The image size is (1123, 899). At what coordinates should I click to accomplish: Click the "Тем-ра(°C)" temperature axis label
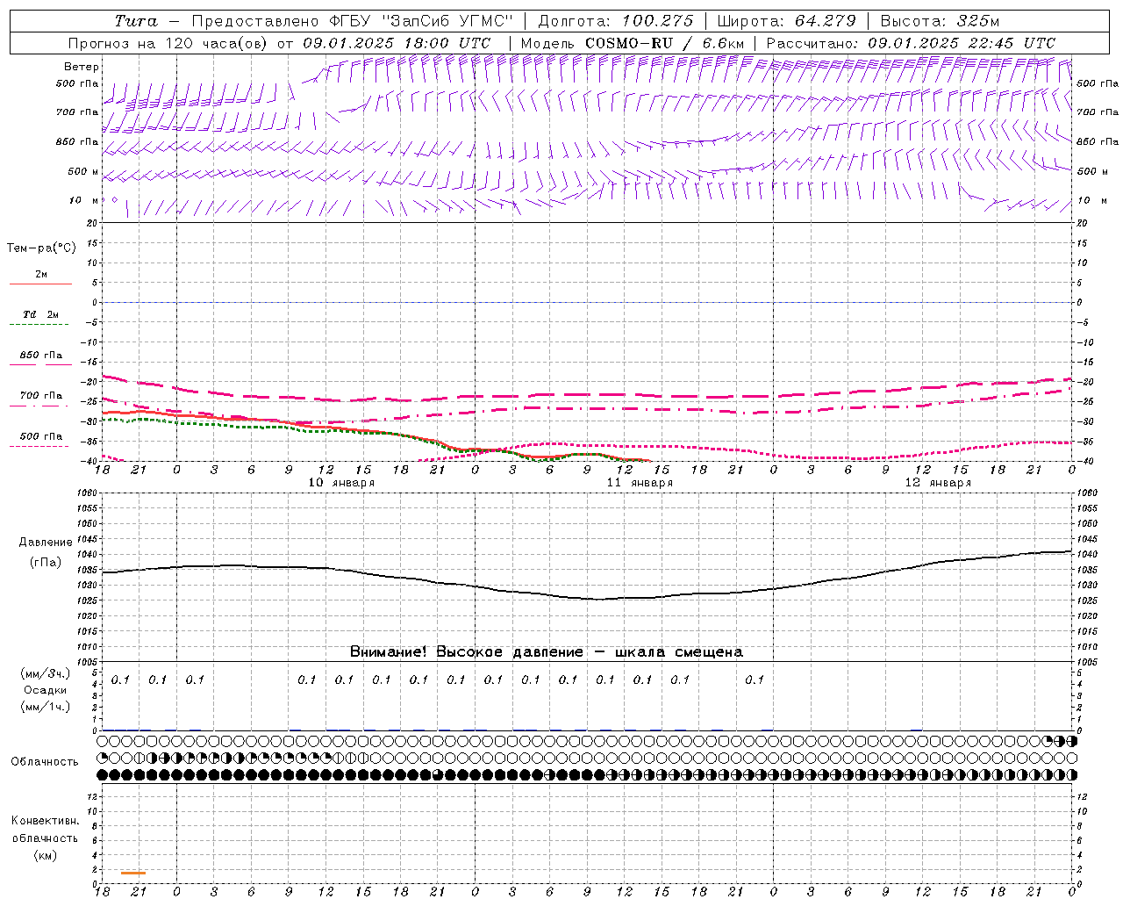[41, 248]
